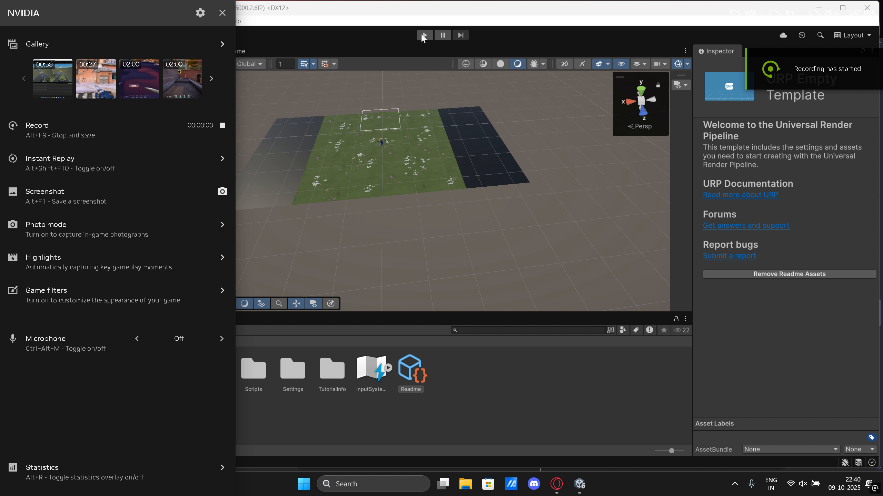Click the Unity search magnifier icon
The height and width of the screenshot is (496, 883).
pyautogui.click(x=821, y=35)
